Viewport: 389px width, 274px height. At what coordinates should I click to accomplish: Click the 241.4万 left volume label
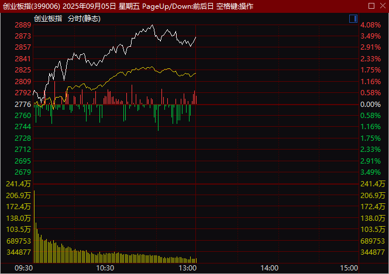pos(18,184)
